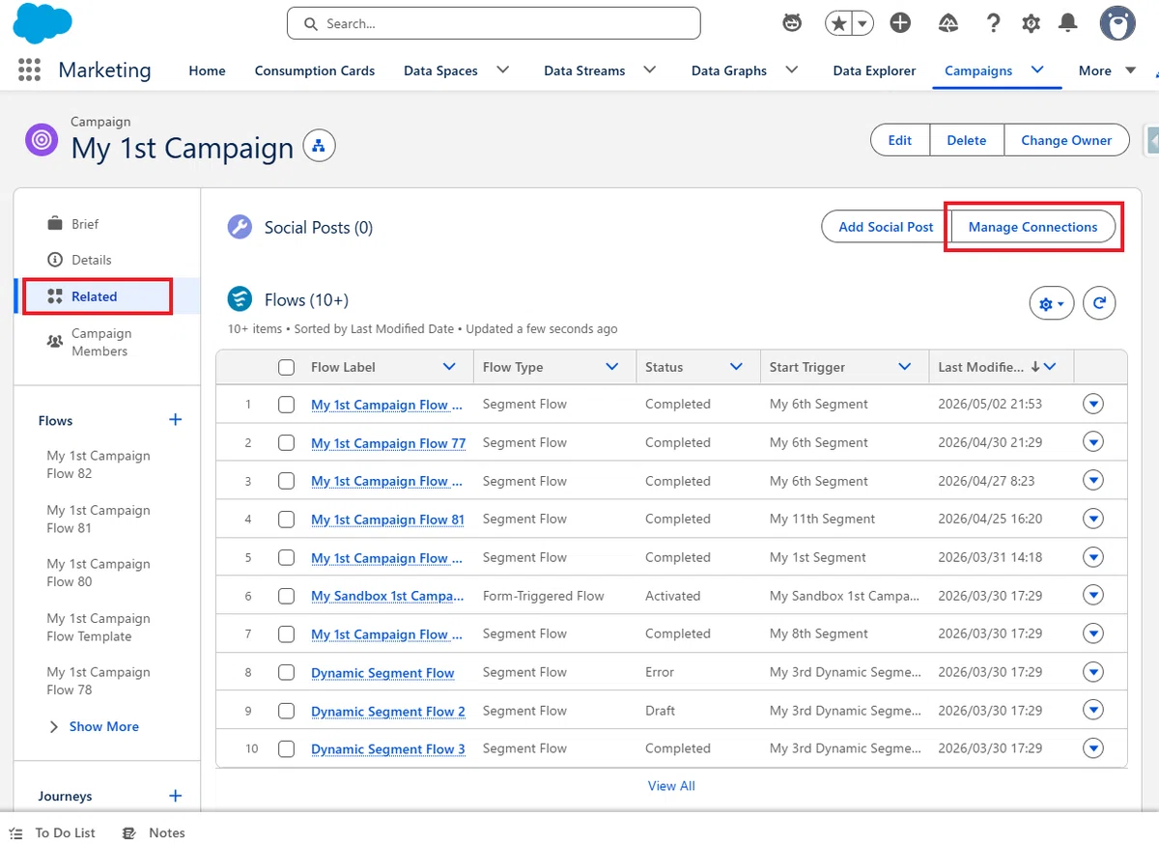Select checkbox for flow row 1
Viewport: 1159px width, 844px height.
286,405
